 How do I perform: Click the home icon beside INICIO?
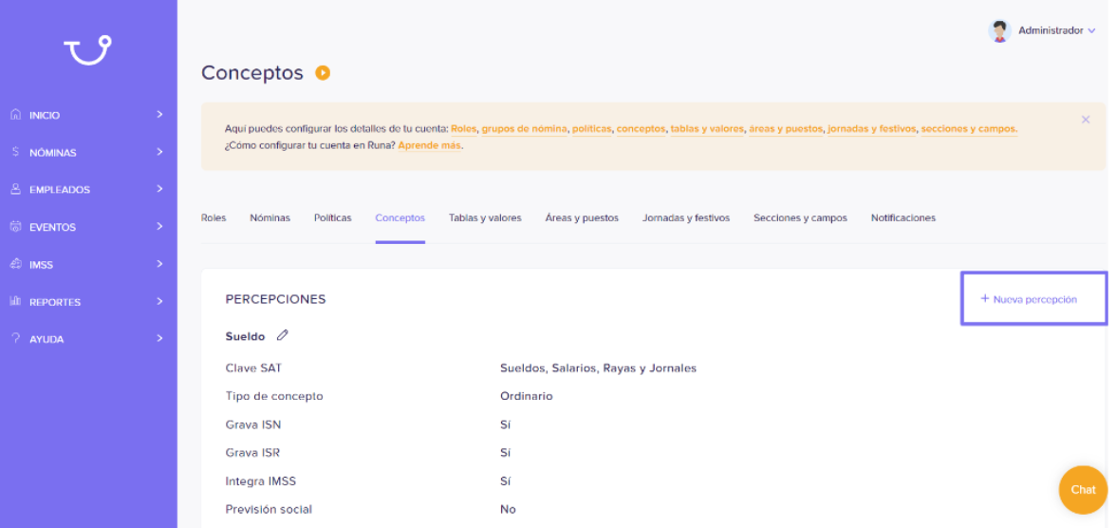(x=15, y=115)
